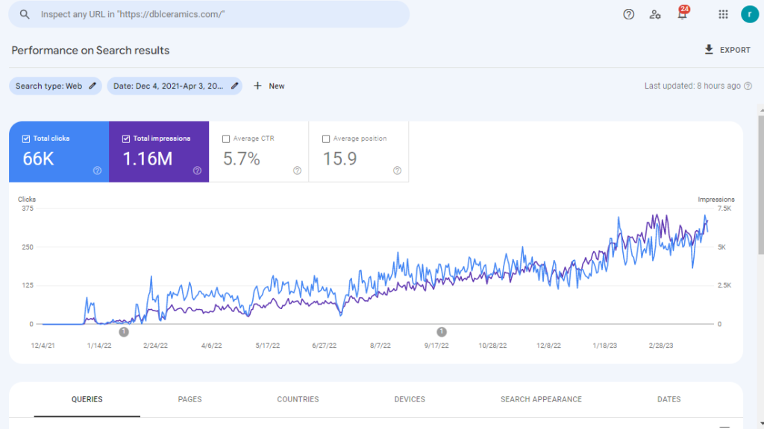The image size is (764, 429).
Task: Open the help question mark icon
Action: coord(629,14)
